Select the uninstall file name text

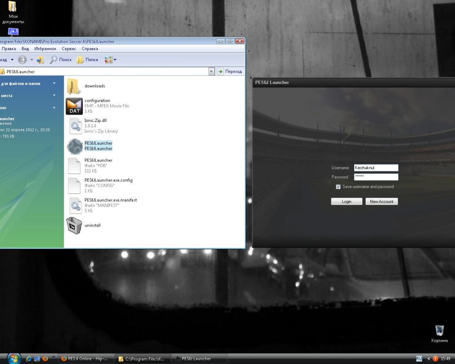point(92,225)
